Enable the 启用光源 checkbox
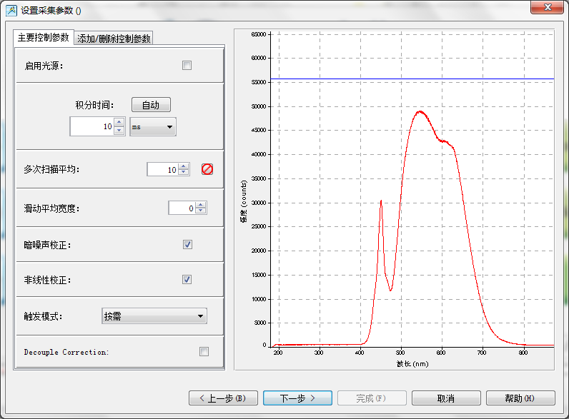Viewport: 569px width, 419px height. coord(187,66)
